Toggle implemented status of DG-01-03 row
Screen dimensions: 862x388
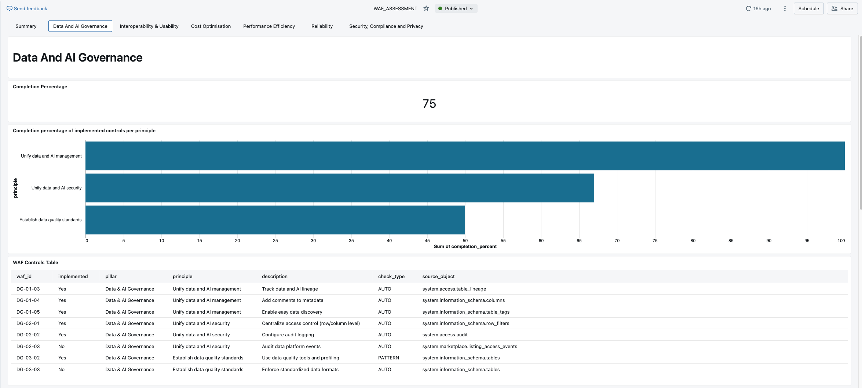62,289
